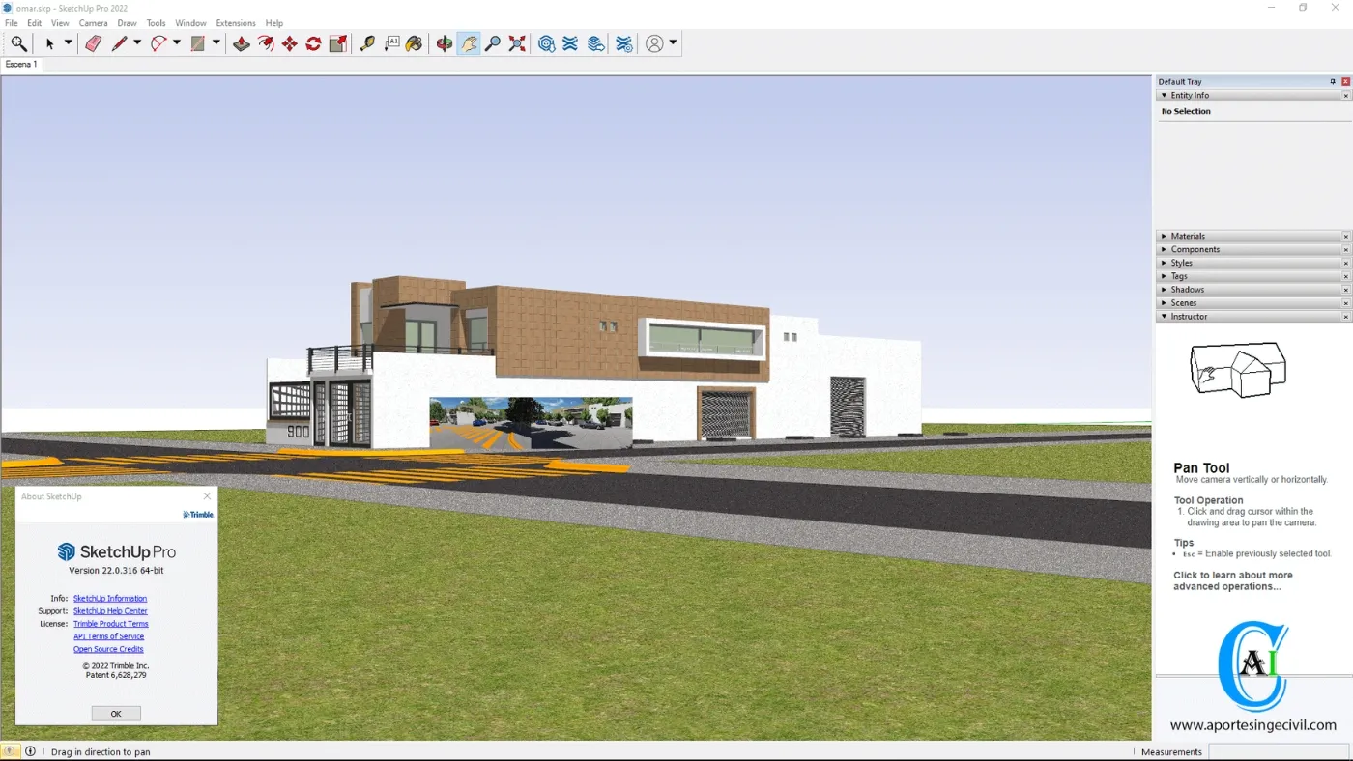Close the Styles panel

(x=1345, y=262)
